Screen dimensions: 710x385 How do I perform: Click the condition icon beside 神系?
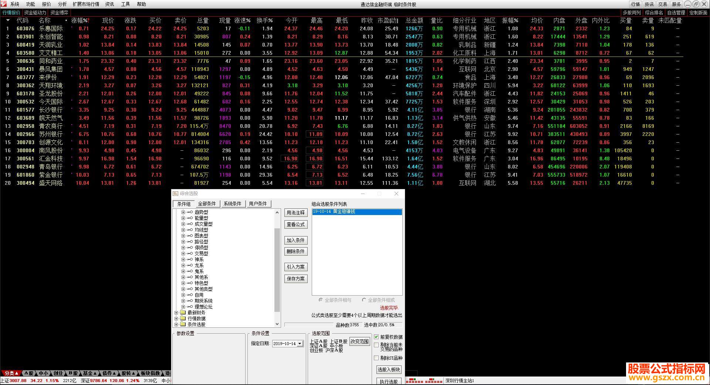(190, 259)
